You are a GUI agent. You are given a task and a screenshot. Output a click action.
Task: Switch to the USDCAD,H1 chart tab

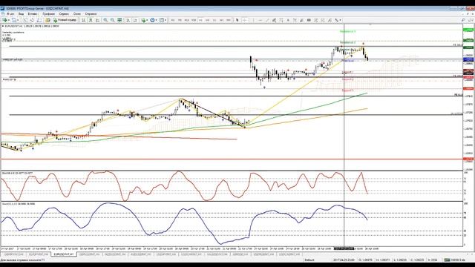tap(289, 254)
